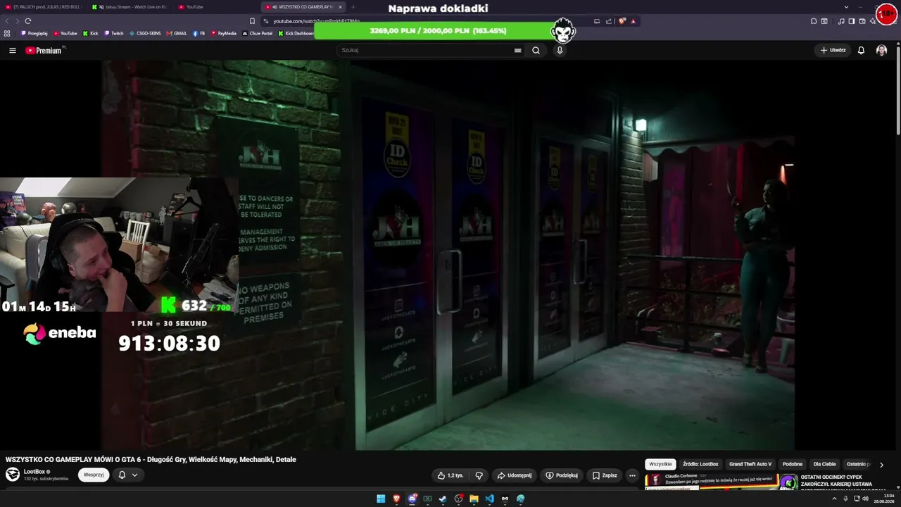This screenshot has height=507, width=901.
Task: Open YouTube notifications bell
Action: 861,51
